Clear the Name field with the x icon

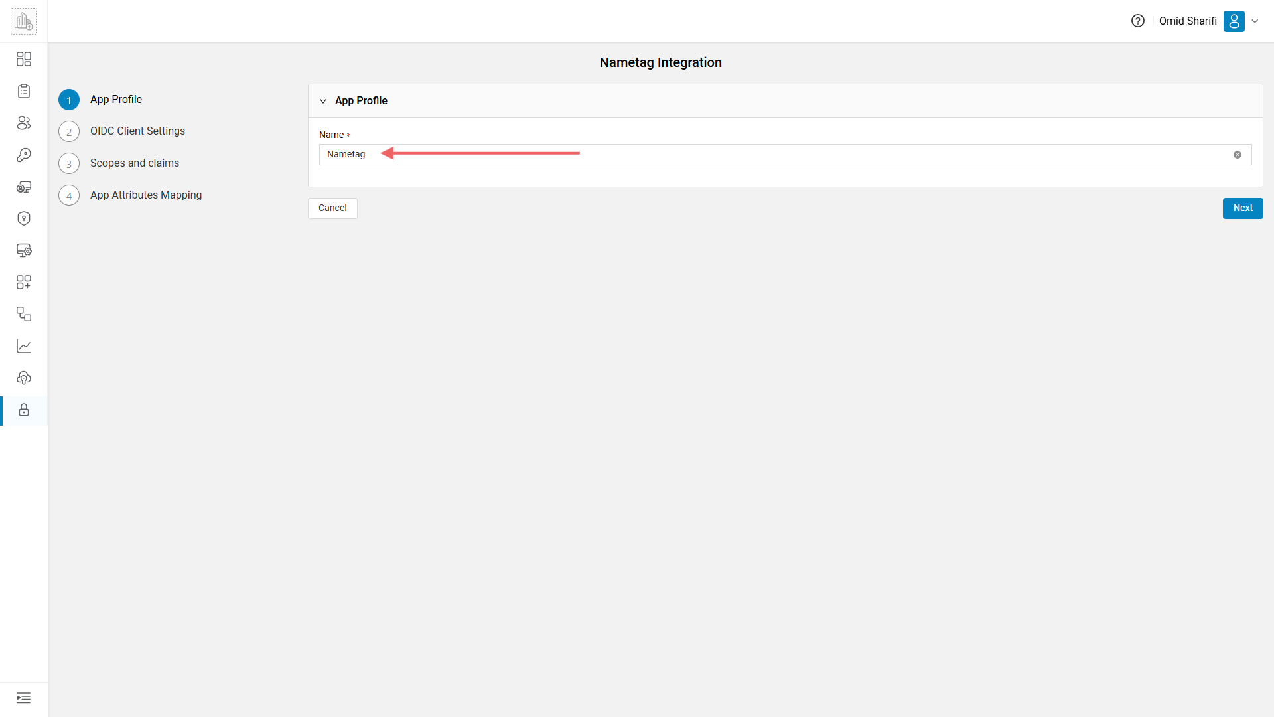coord(1238,155)
